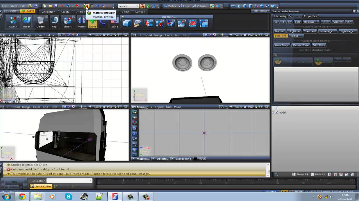Screen dimensions: 359x201
Task: Open the Material Browser toolbar icon
Action: 86,6
